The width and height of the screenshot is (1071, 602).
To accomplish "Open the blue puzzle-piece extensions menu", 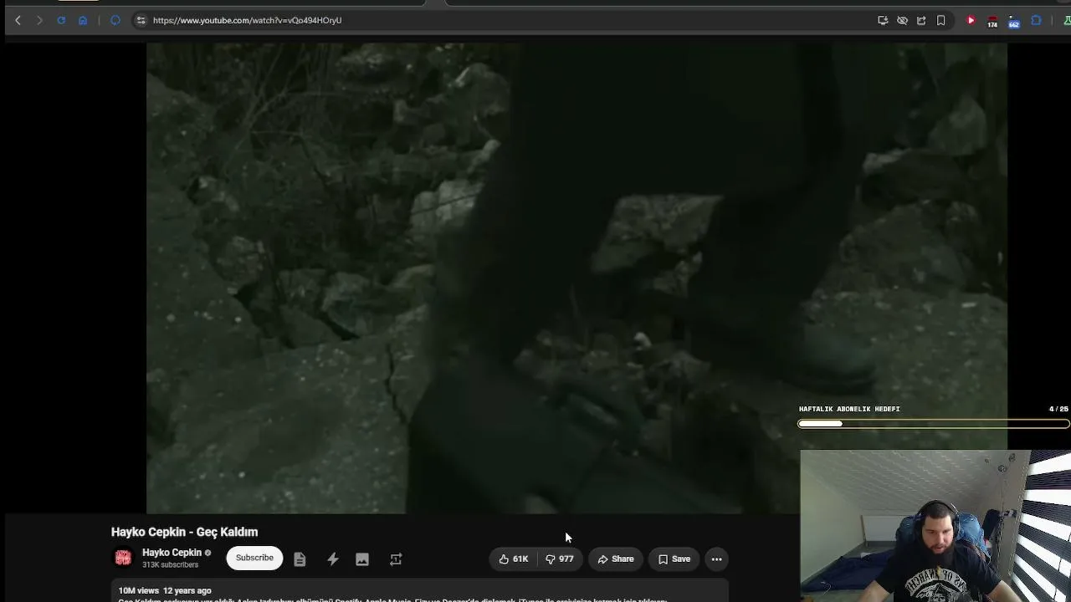I will pos(1036,20).
